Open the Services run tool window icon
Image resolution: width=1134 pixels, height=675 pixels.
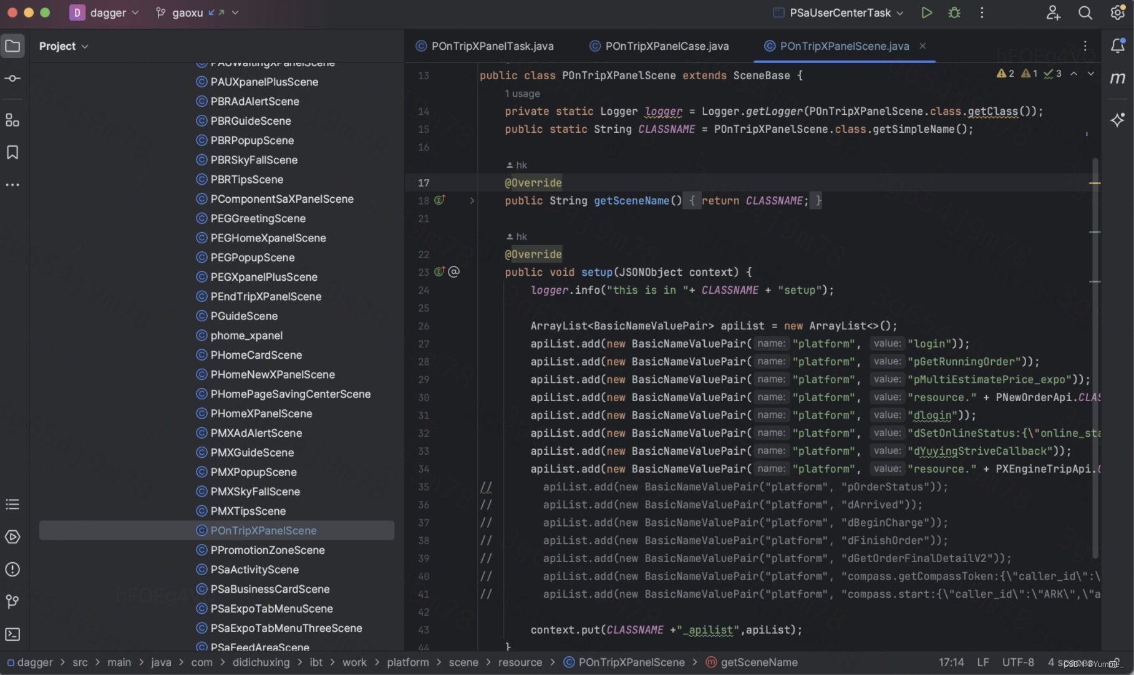tap(12, 537)
